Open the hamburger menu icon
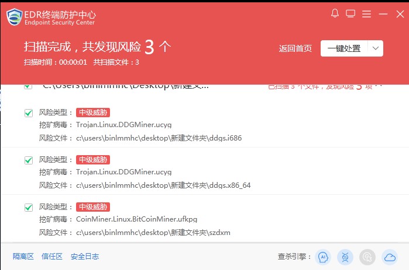The image size is (409, 270). click(x=366, y=14)
